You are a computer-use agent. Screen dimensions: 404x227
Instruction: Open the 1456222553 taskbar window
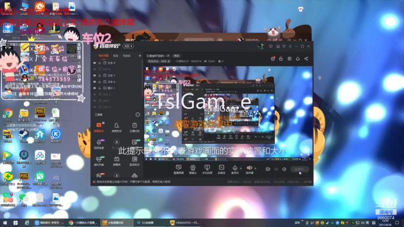pos(185,222)
